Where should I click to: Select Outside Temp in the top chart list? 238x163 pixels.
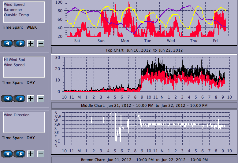[x=17, y=15]
